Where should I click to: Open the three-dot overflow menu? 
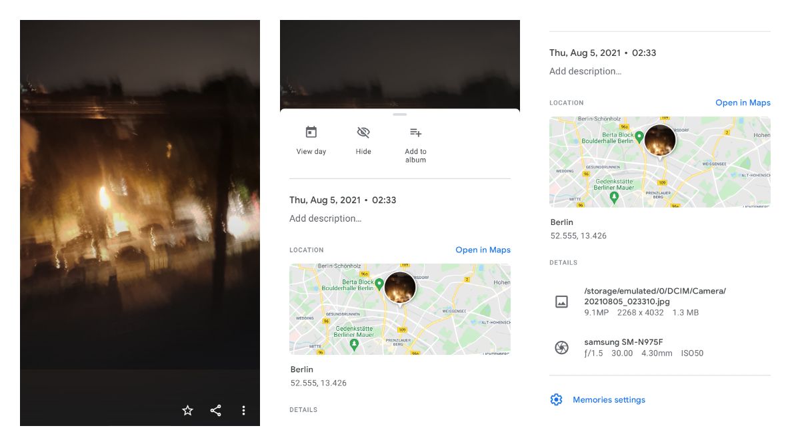(x=243, y=410)
